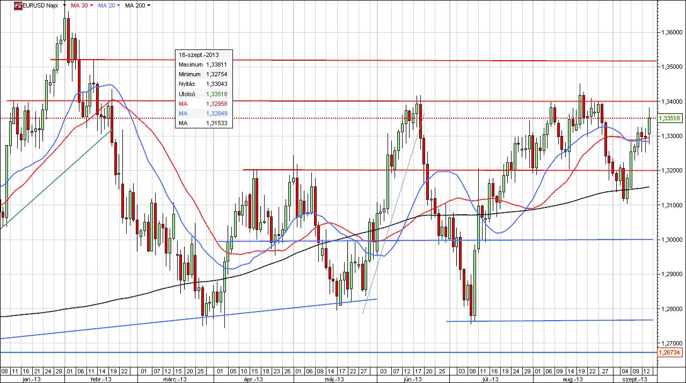Click the Minimum 1,32754 value
Image resolution: width=686 pixels, height=383 pixels.
point(217,74)
